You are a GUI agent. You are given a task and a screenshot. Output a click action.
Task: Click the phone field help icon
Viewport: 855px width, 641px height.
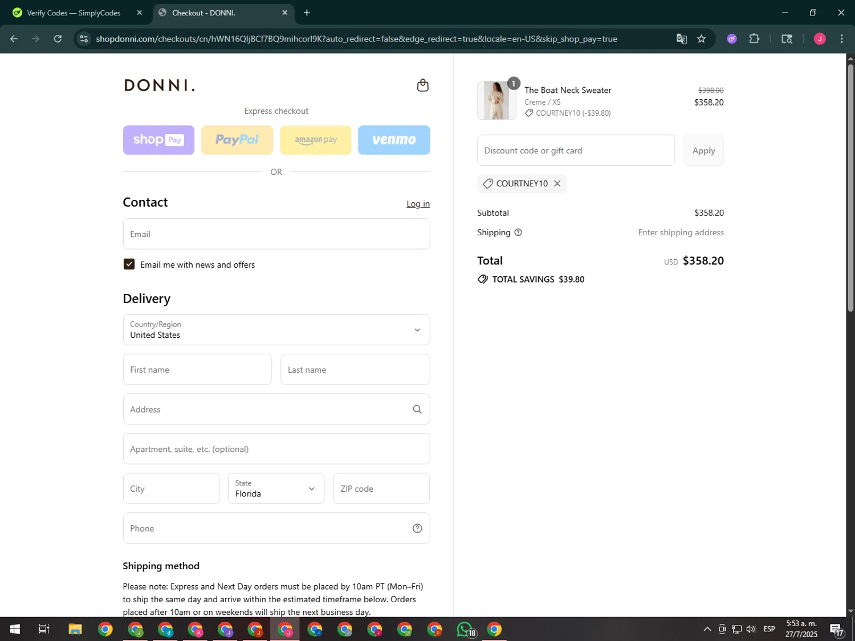[x=417, y=528]
